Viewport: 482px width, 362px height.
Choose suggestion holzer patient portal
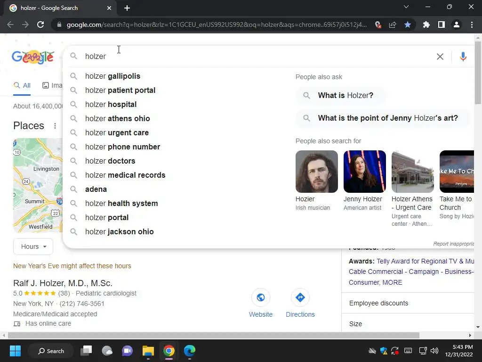click(x=120, y=90)
